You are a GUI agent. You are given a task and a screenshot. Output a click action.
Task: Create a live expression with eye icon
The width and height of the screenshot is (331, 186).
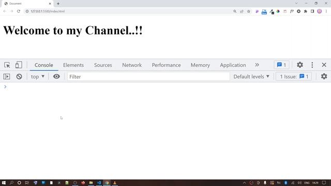[x=56, y=76]
